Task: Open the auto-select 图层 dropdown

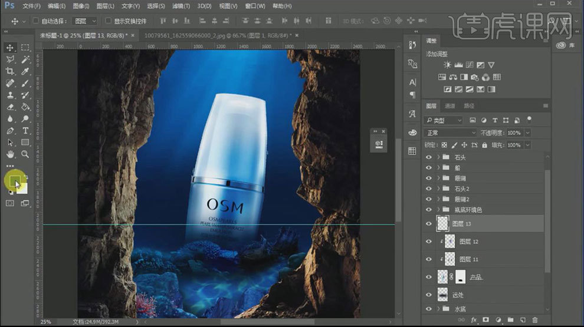Action: point(84,21)
